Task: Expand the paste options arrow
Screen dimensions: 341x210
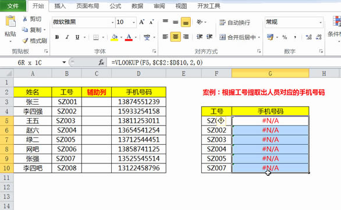Action: [10, 41]
